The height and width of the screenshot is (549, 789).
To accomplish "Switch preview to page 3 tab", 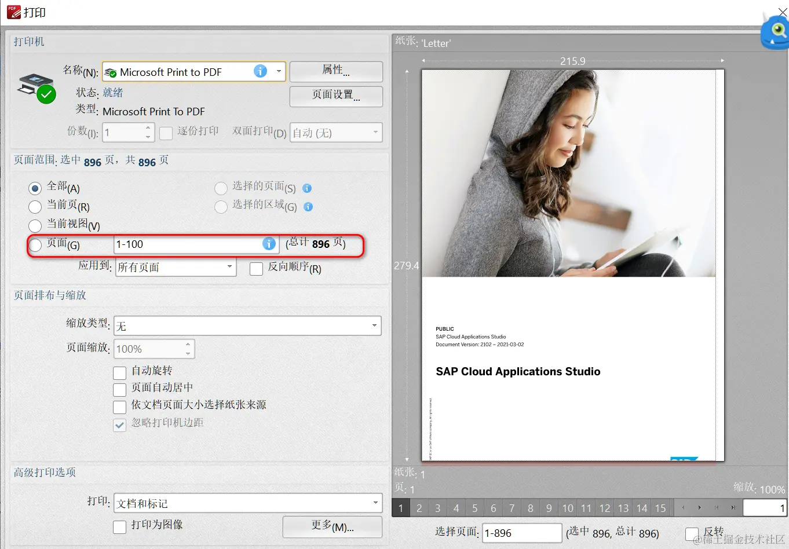I will tap(438, 508).
